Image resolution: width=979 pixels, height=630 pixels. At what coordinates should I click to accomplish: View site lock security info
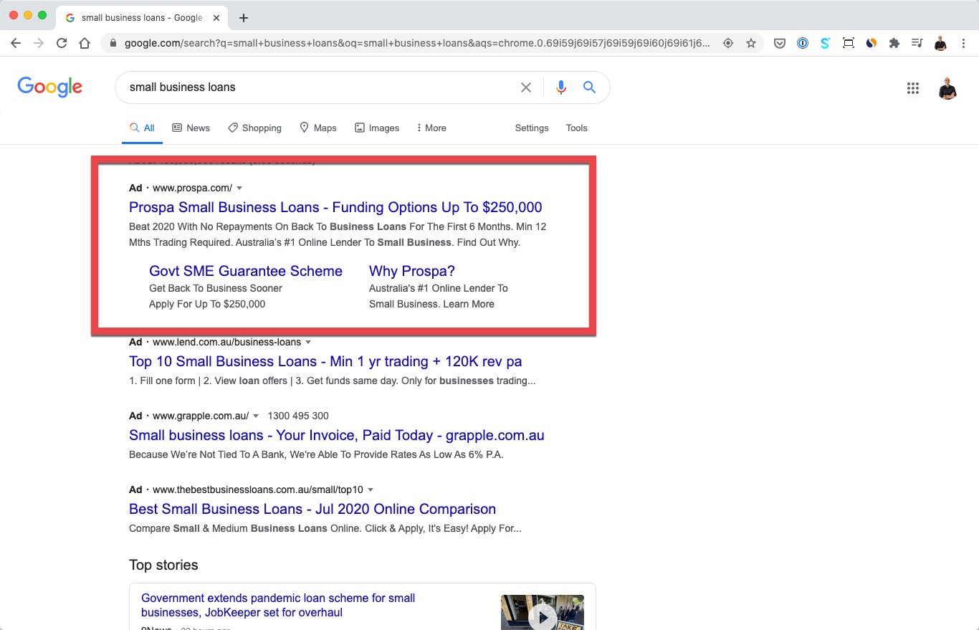tap(113, 43)
